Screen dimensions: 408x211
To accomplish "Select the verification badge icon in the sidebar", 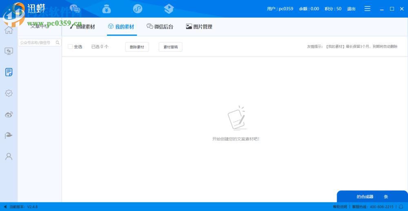I will click(x=9, y=93).
